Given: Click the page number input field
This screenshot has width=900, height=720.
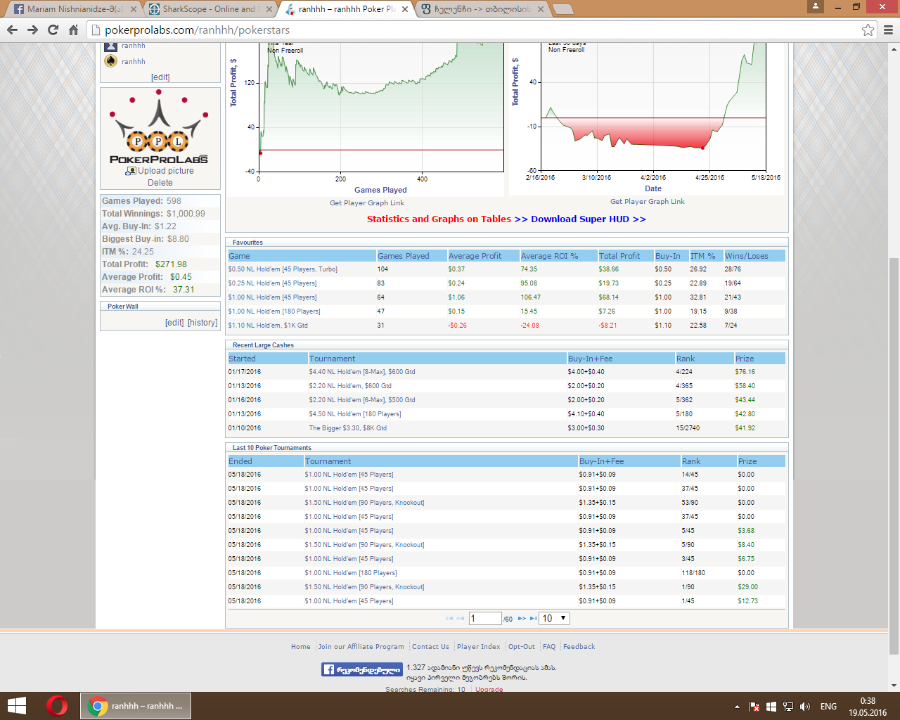Looking at the screenshot, I should [484, 619].
